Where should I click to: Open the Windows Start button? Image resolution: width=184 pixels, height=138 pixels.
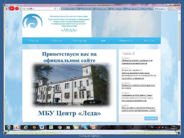9,128
